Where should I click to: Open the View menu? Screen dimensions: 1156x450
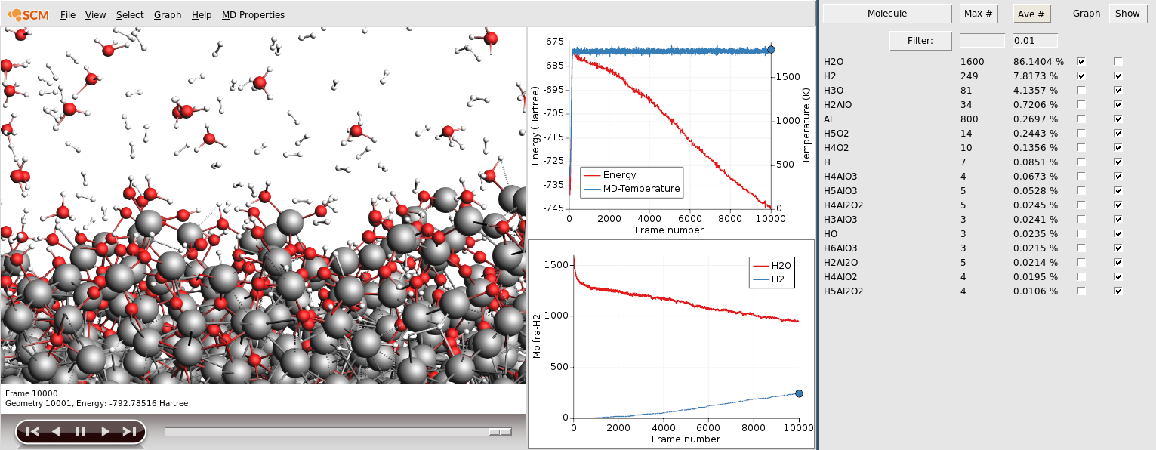tap(95, 15)
